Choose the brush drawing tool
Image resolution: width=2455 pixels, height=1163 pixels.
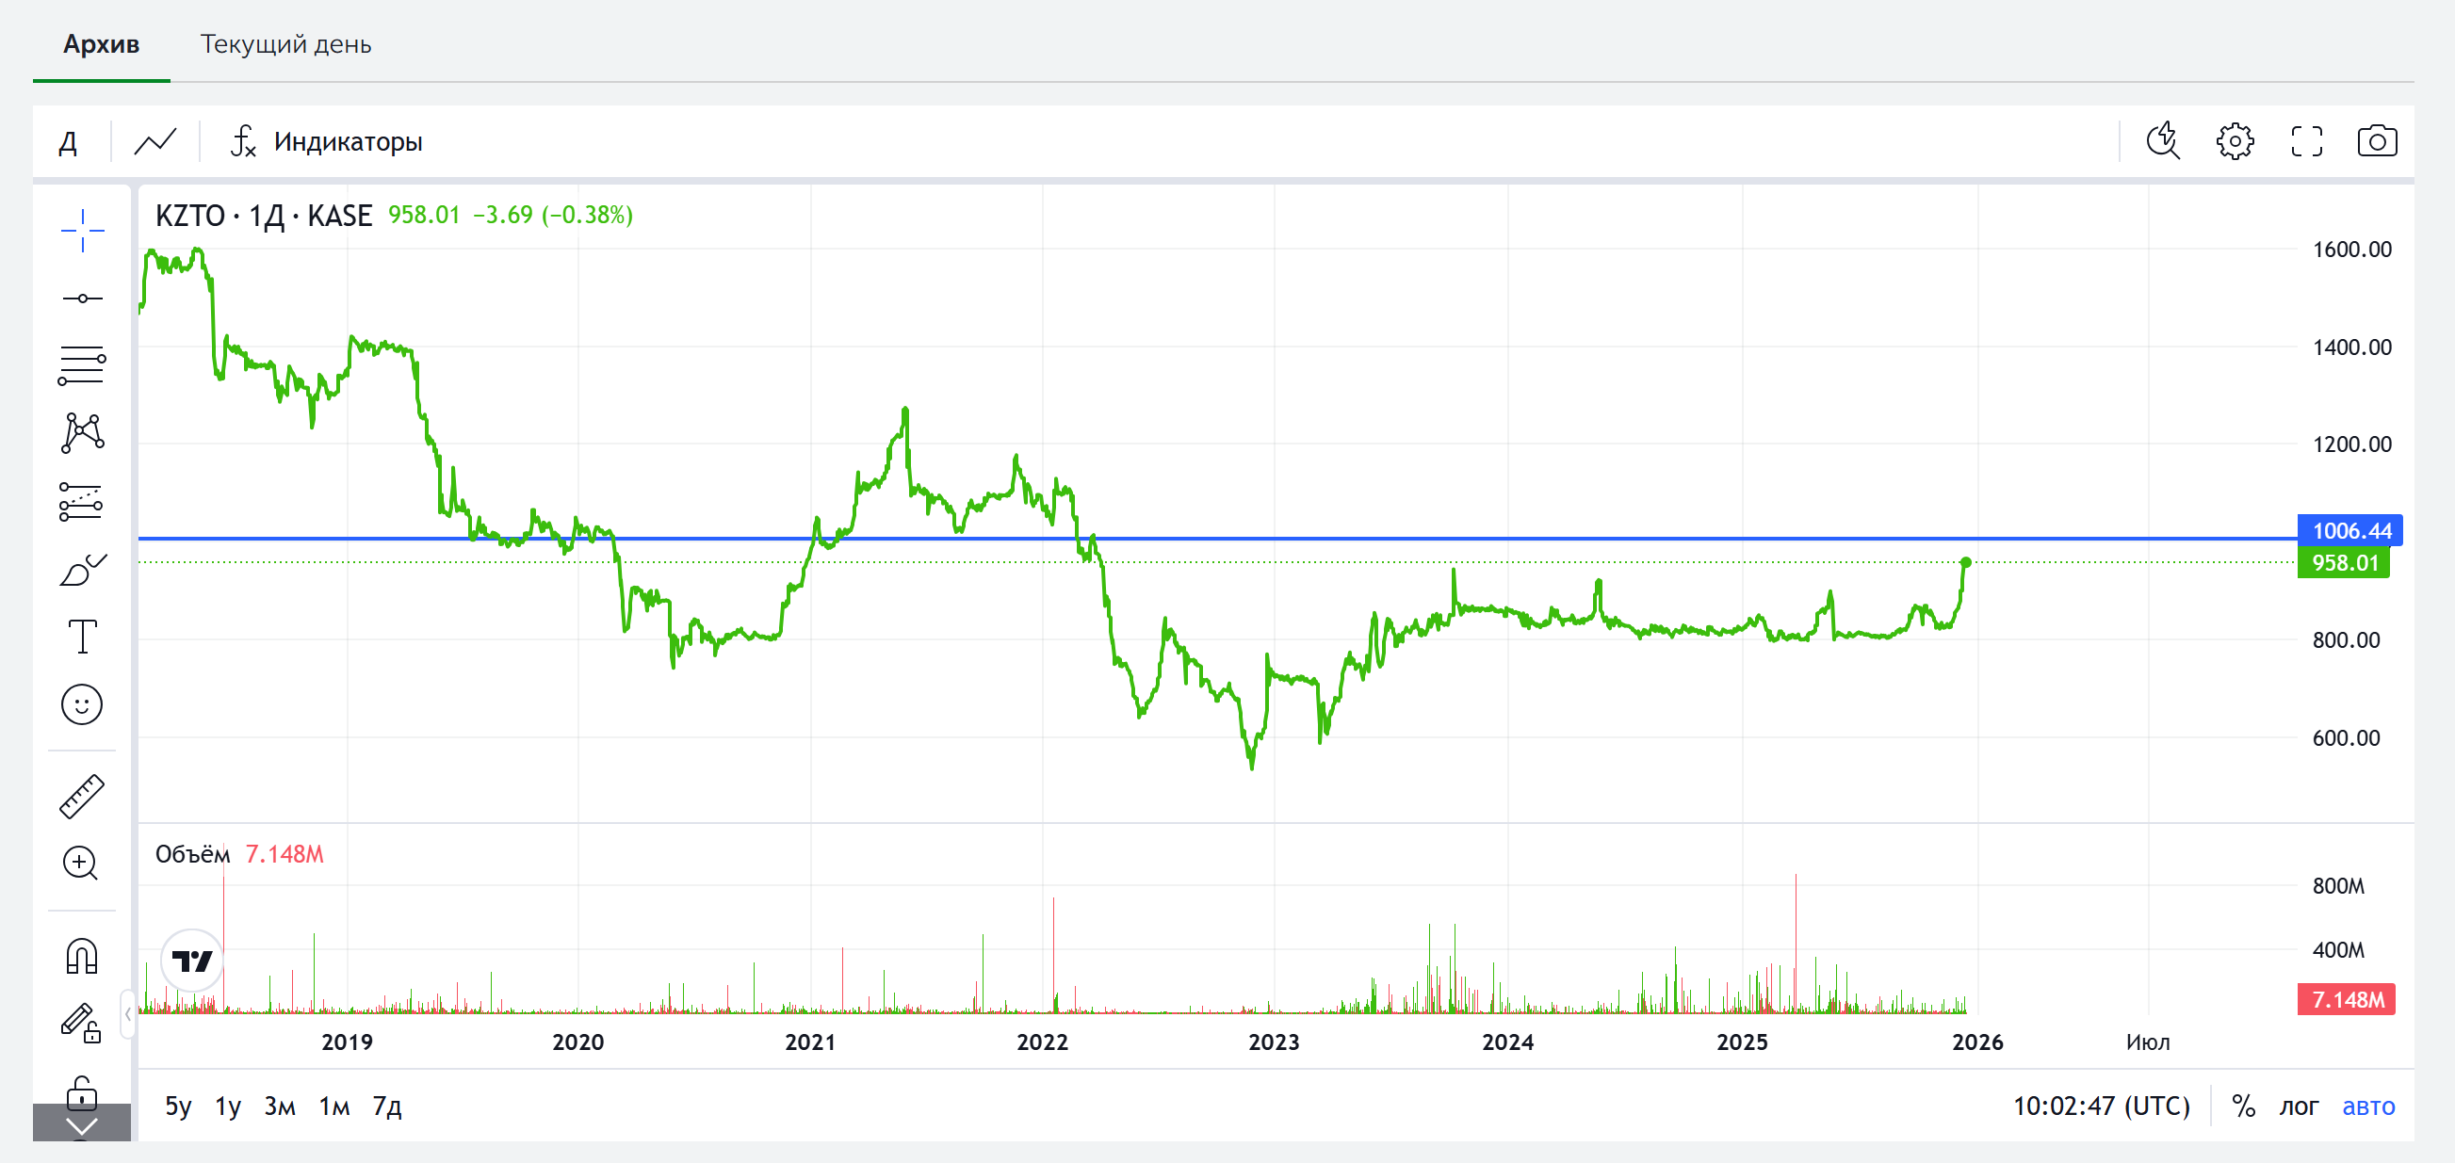(82, 570)
